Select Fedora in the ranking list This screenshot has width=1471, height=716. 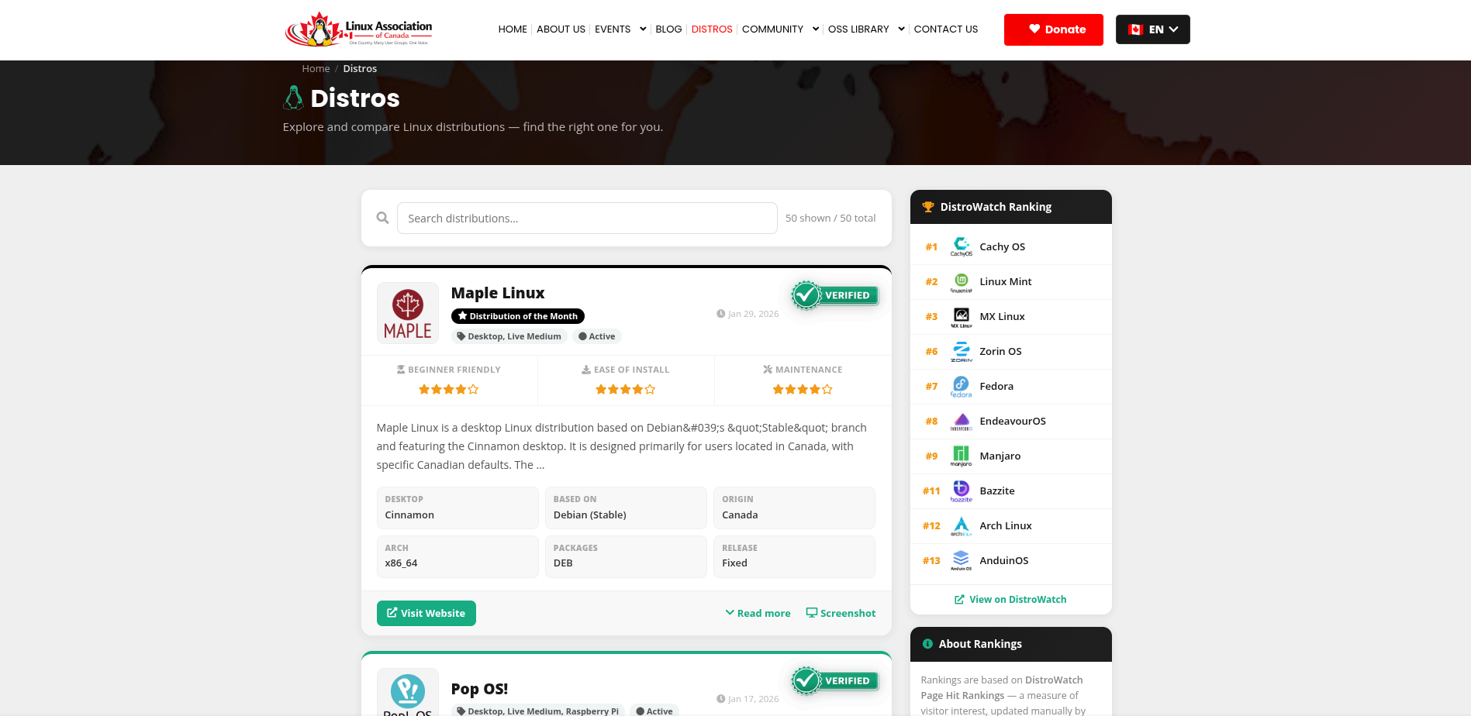[1011, 386]
